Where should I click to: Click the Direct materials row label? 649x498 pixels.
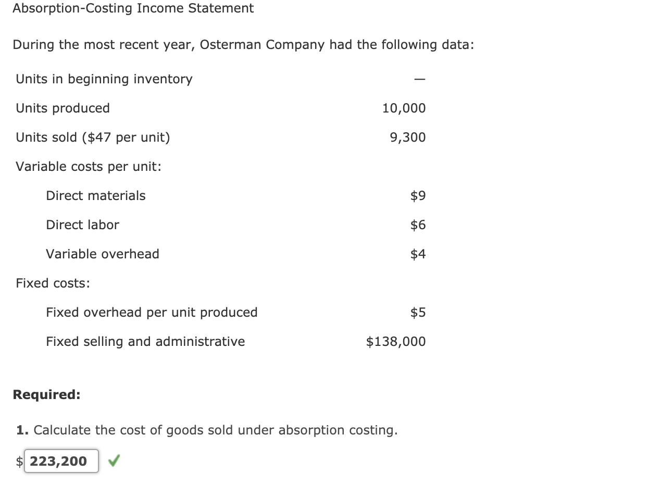[95, 195]
